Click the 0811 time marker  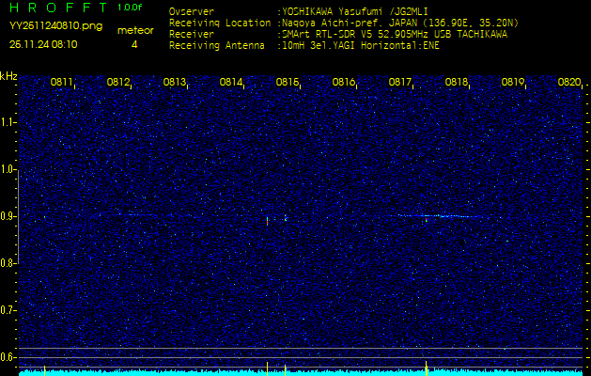(62, 83)
